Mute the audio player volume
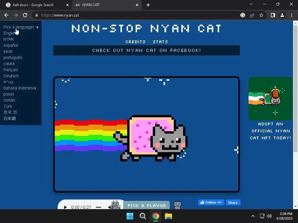 tap(110, 207)
